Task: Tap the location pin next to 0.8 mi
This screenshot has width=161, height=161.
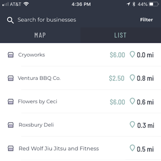Action: pos(132,78)
